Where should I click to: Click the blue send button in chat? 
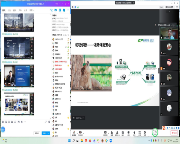(44, 133)
